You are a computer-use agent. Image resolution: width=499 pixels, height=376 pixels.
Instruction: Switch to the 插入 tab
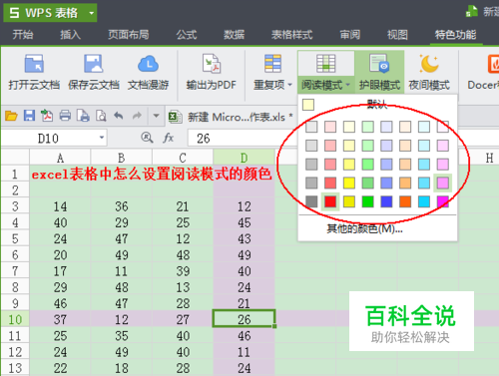point(70,35)
